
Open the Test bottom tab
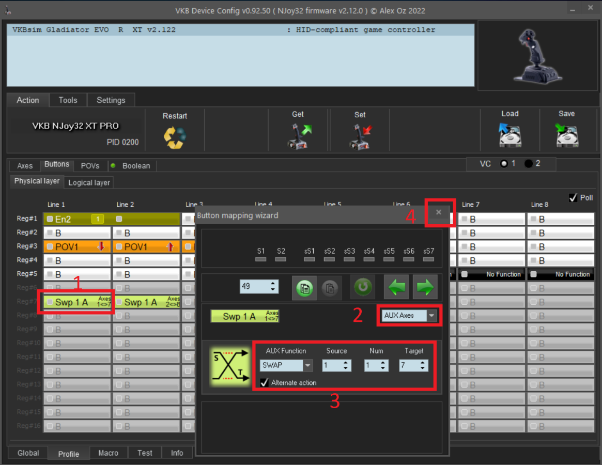tap(145, 453)
